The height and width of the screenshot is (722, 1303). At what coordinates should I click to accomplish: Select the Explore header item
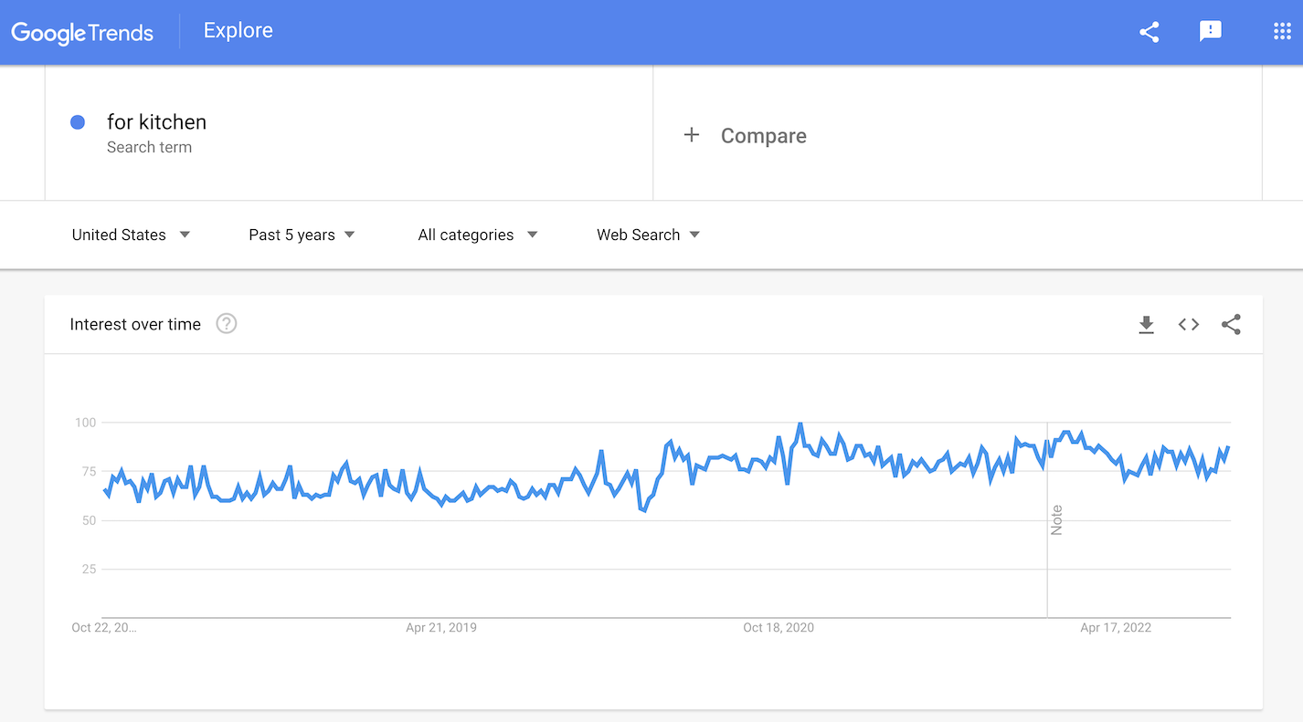pyautogui.click(x=238, y=31)
